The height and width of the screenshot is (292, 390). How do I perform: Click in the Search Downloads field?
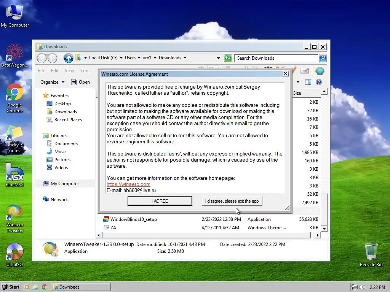click(x=276, y=58)
